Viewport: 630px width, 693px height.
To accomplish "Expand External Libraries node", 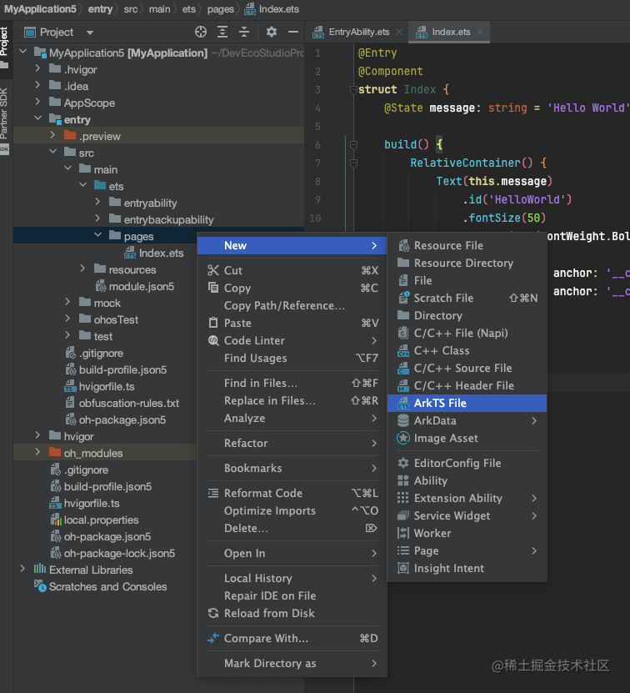I will 23,570.
